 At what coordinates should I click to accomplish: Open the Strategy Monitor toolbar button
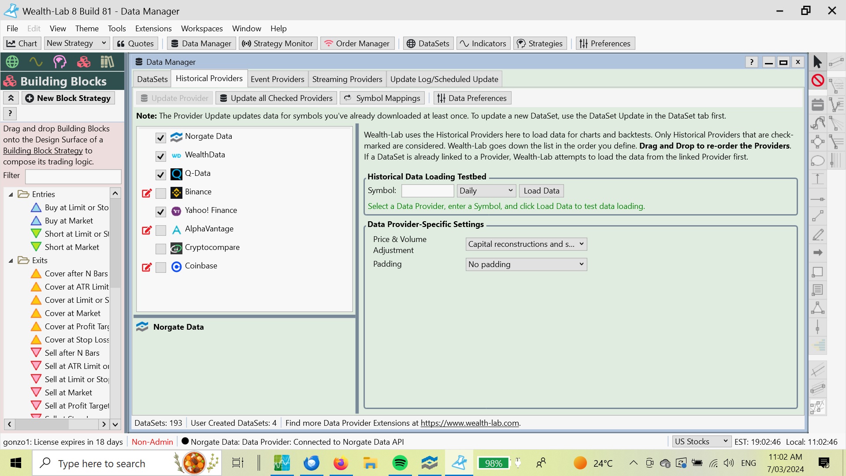coord(278,43)
